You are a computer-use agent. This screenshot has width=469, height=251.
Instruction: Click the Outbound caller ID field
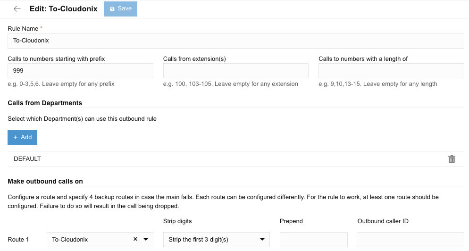pyautogui.click(x=410, y=239)
